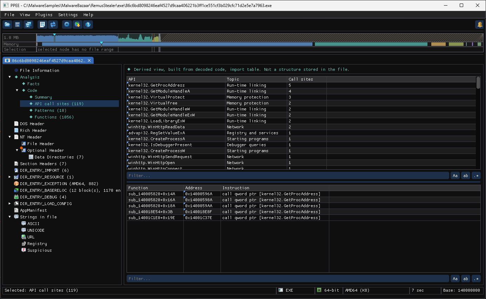
Task: Click the hex document toolbar icon
Action: [42, 25]
